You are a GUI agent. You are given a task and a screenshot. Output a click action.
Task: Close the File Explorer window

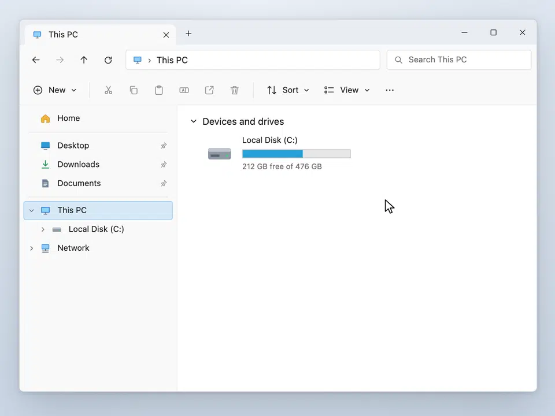(523, 32)
